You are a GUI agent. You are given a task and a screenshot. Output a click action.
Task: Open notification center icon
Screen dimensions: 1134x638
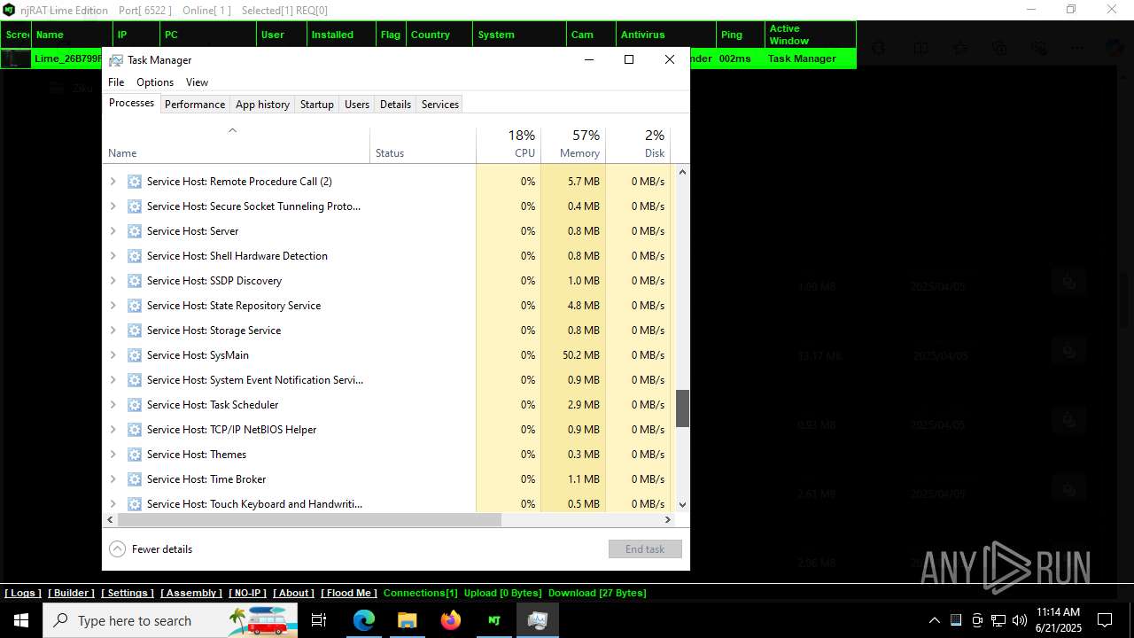tap(1105, 620)
